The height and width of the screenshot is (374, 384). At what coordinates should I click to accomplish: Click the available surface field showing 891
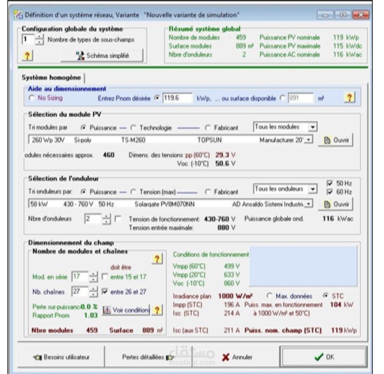coord(301,98)
